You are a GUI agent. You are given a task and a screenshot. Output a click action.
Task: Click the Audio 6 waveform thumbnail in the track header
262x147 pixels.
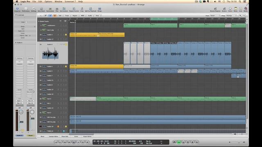[50, 53]
